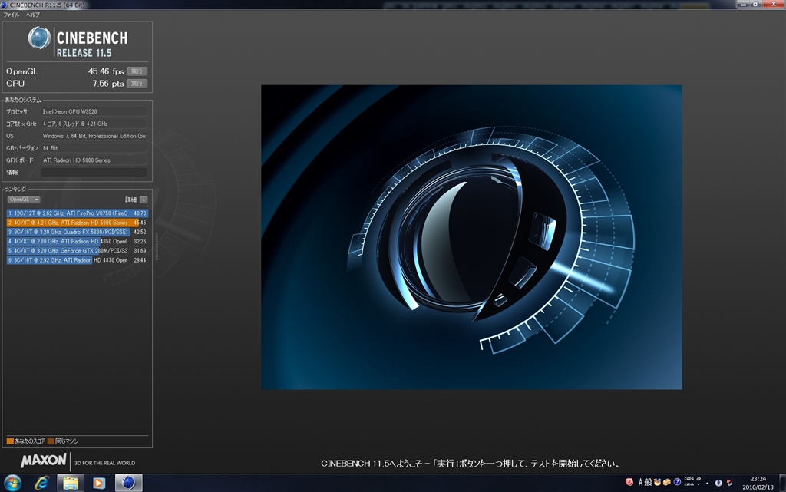The image size is (786, 492).
Task: Open the clock showing 23:24
Action: coord(758,483)
